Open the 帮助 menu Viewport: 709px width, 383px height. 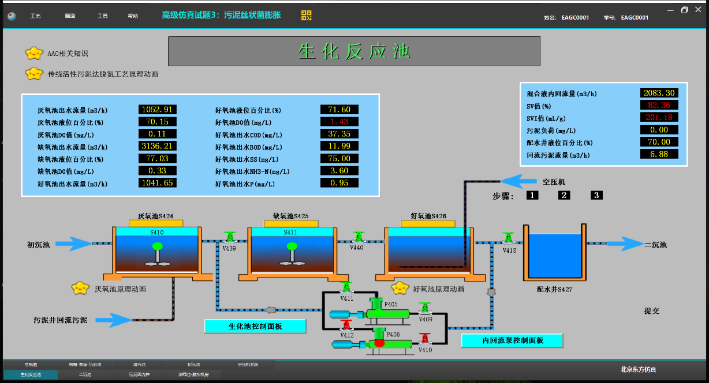click(x=133, y=16)
